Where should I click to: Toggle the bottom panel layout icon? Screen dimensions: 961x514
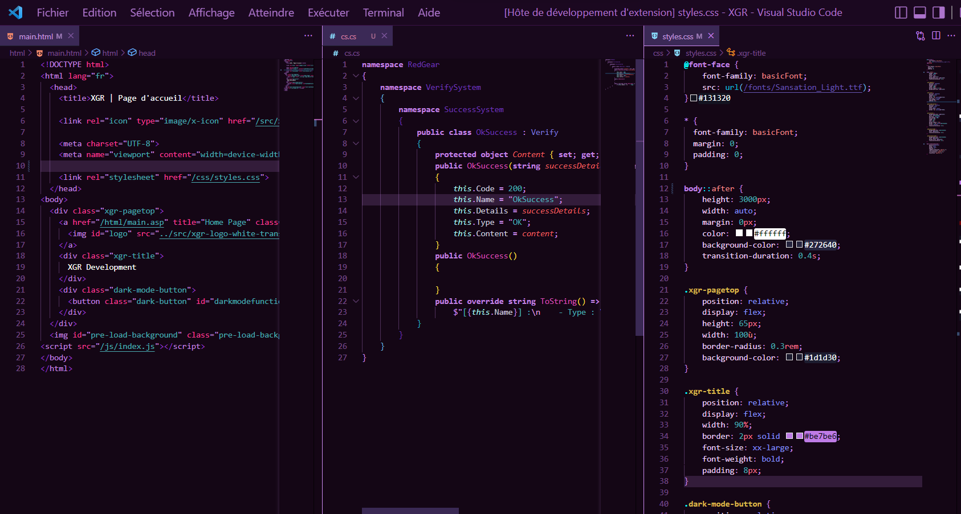pos(920,13)
